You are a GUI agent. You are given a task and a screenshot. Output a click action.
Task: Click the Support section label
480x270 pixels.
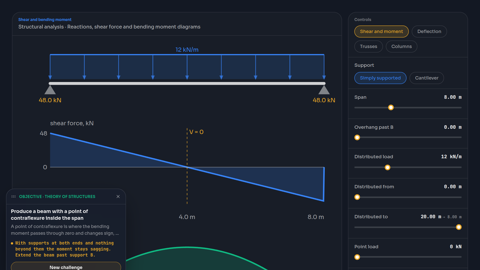[364, 65]
